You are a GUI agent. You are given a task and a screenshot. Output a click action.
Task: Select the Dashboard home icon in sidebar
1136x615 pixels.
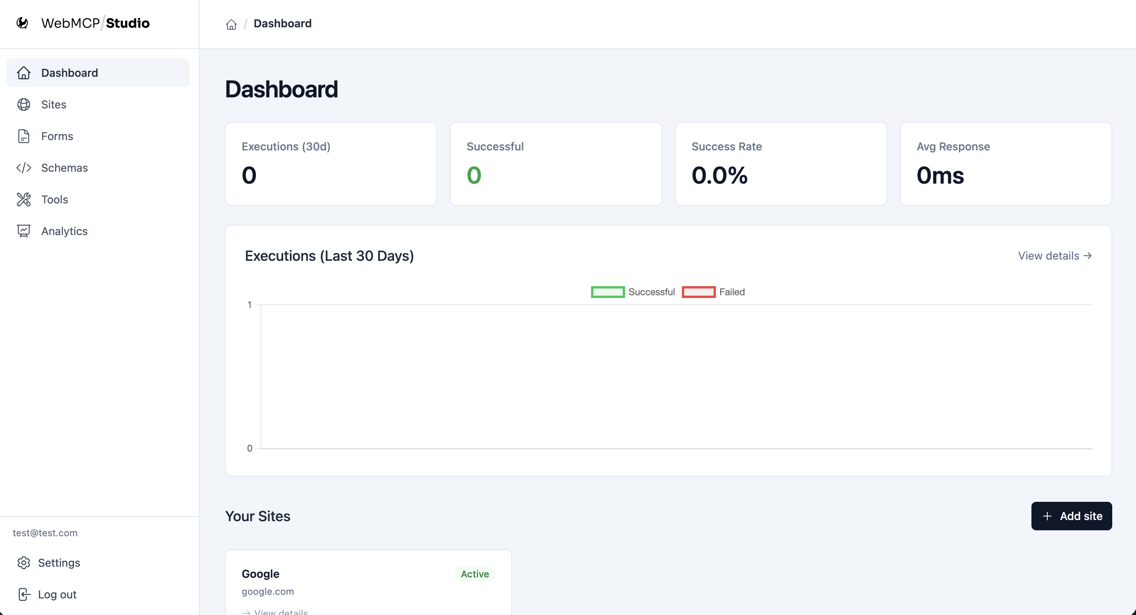[x=24, y=73]
